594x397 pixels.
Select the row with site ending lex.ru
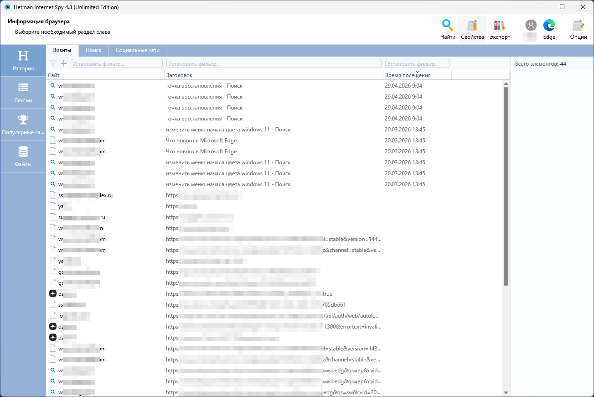[x=274, y=195]
